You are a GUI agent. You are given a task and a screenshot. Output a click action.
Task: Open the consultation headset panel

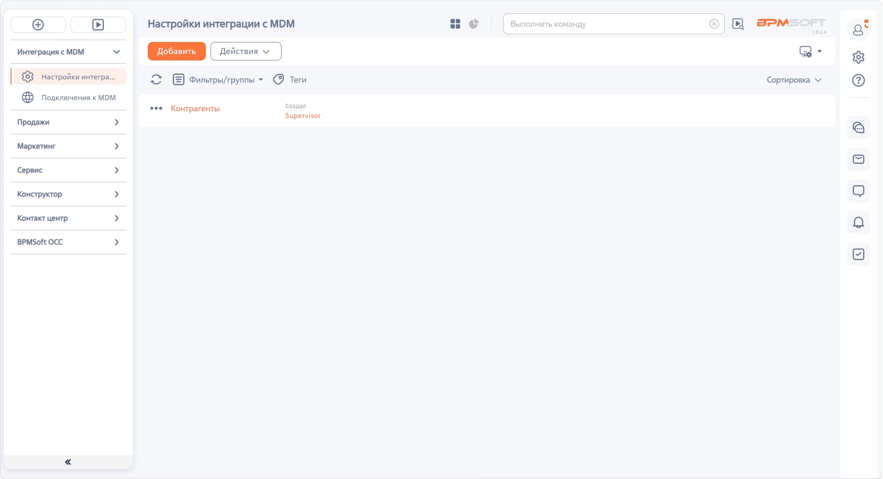point(858,127)
